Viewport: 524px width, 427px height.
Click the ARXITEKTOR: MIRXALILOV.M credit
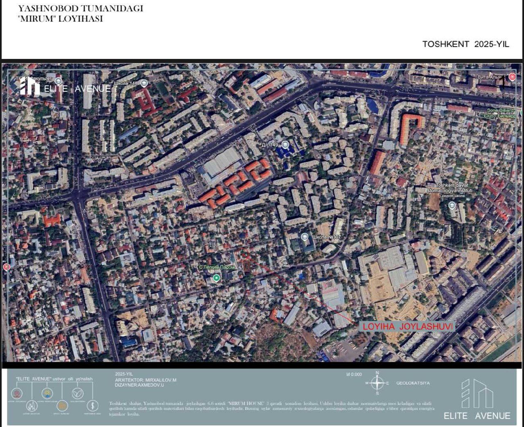tap(145, 380)
